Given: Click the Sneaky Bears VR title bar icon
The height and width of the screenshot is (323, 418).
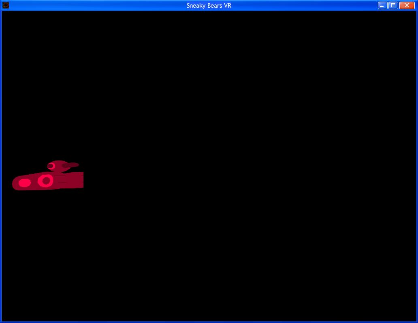Looking at the screenshot, I should coord(6,5).
